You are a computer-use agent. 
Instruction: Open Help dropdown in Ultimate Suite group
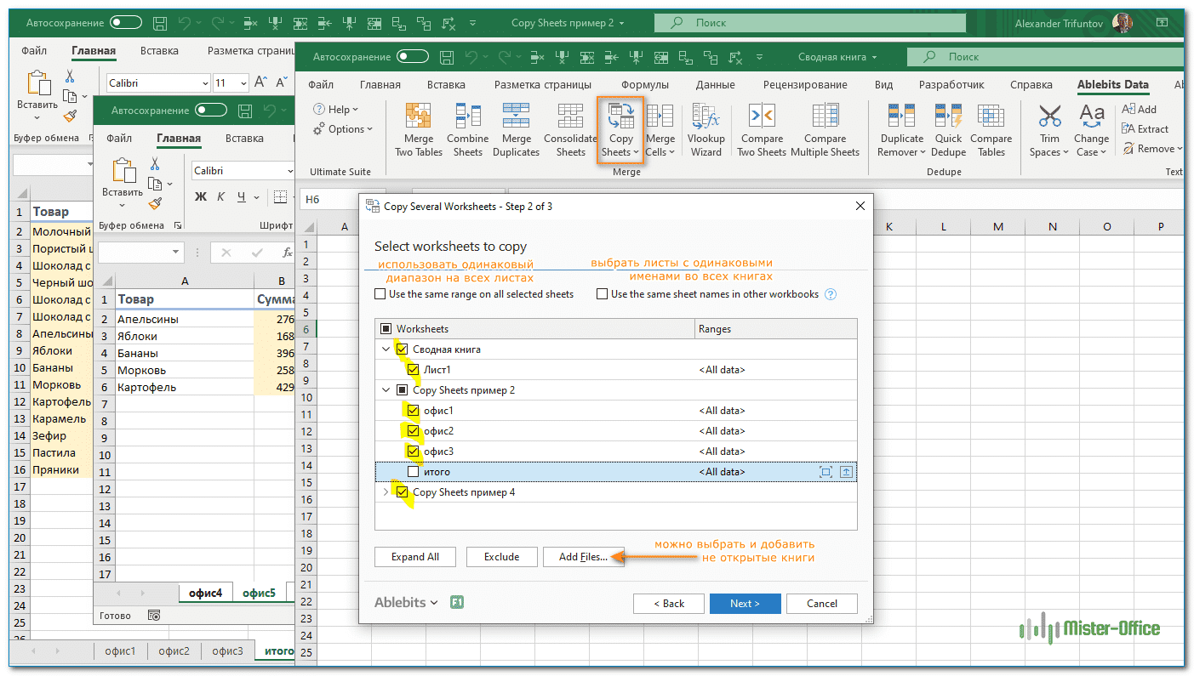[x=336, y=109]
